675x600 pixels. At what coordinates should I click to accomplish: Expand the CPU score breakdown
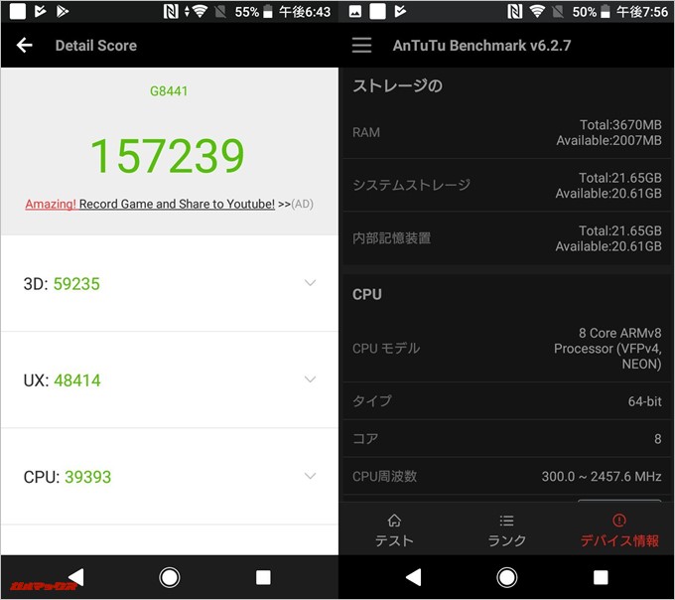pos(310,476)
